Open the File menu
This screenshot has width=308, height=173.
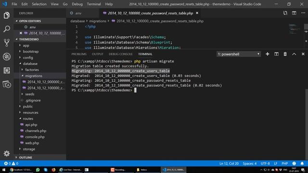click(14, 4)
